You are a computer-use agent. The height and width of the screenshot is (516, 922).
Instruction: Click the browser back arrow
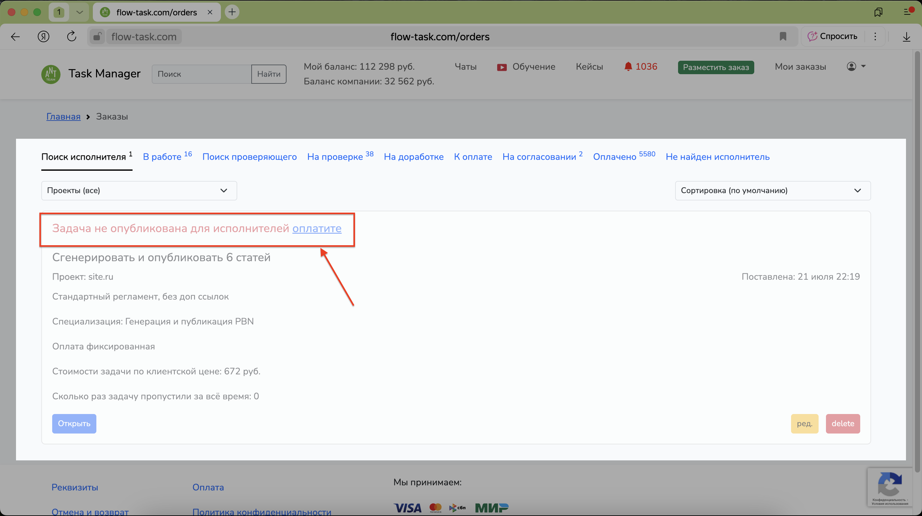point(15,36)
